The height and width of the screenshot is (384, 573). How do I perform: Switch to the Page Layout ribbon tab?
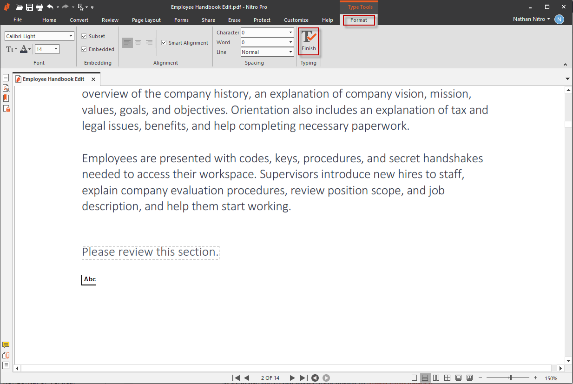point(146,20)
